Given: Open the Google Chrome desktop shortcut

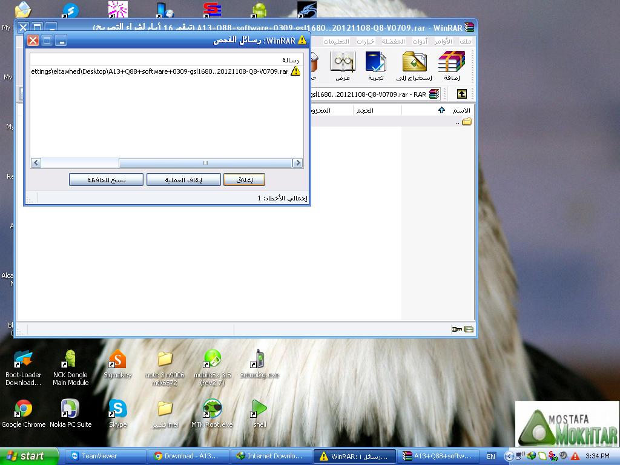Looking at the screenshot, I should pos(24,414).
